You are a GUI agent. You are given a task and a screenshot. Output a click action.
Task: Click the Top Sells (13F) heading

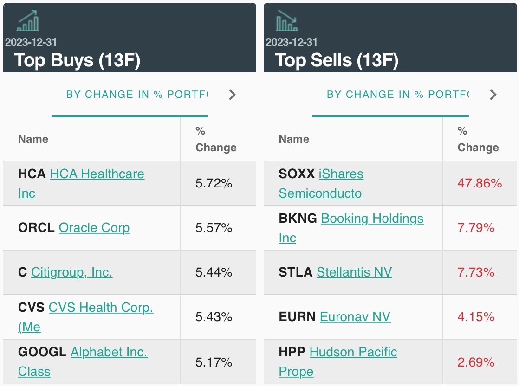coord(337,60)
